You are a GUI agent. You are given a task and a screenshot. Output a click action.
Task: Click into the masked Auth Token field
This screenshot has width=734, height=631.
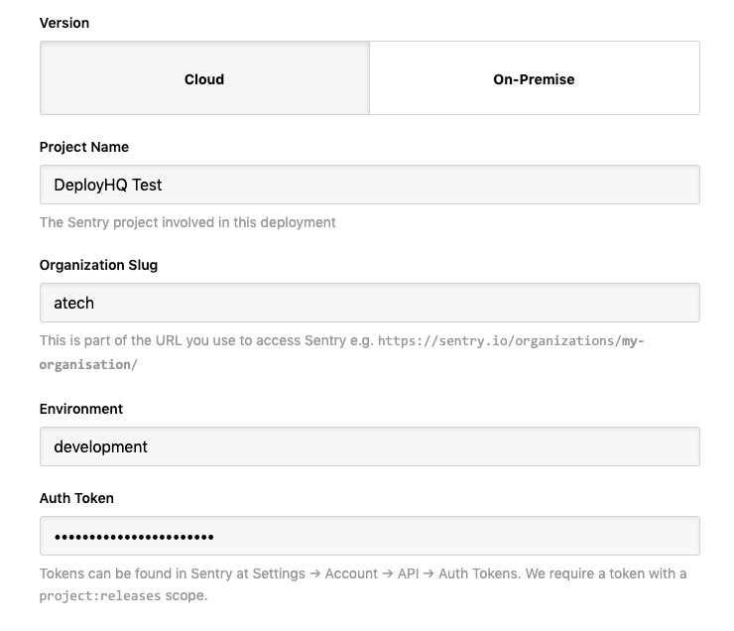(x=370, y=536)
